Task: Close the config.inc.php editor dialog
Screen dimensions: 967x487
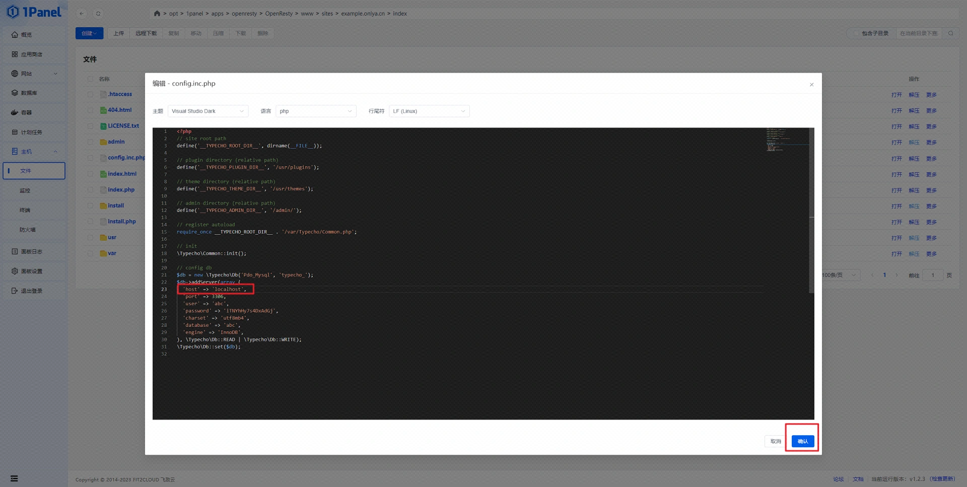Action: (811, 85)
